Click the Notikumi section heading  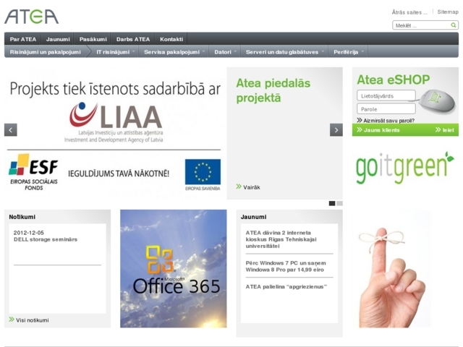[x=22, y=217]
